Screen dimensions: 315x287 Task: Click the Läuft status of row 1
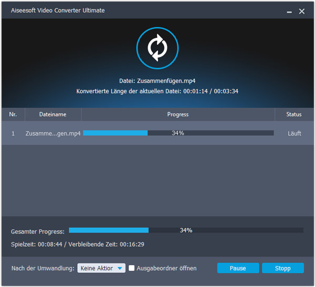tap(295, 133)
